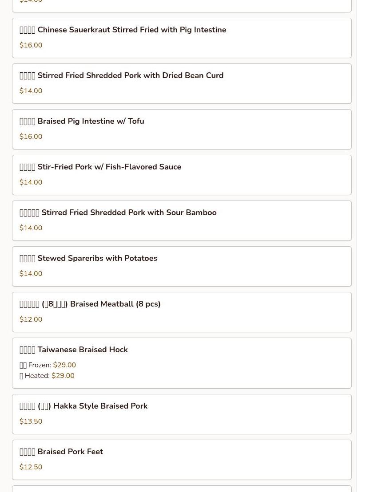Select Hakka Style Braised Pork item

click(182, 414)
